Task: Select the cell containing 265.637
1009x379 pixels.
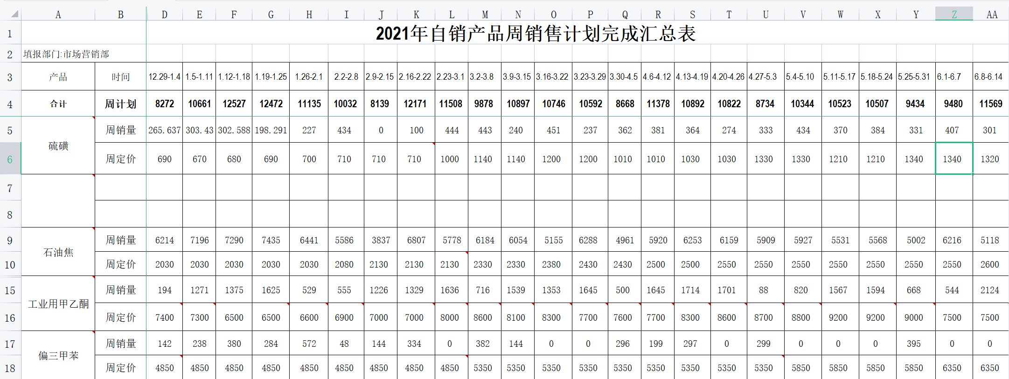Action: pos(165,130)
